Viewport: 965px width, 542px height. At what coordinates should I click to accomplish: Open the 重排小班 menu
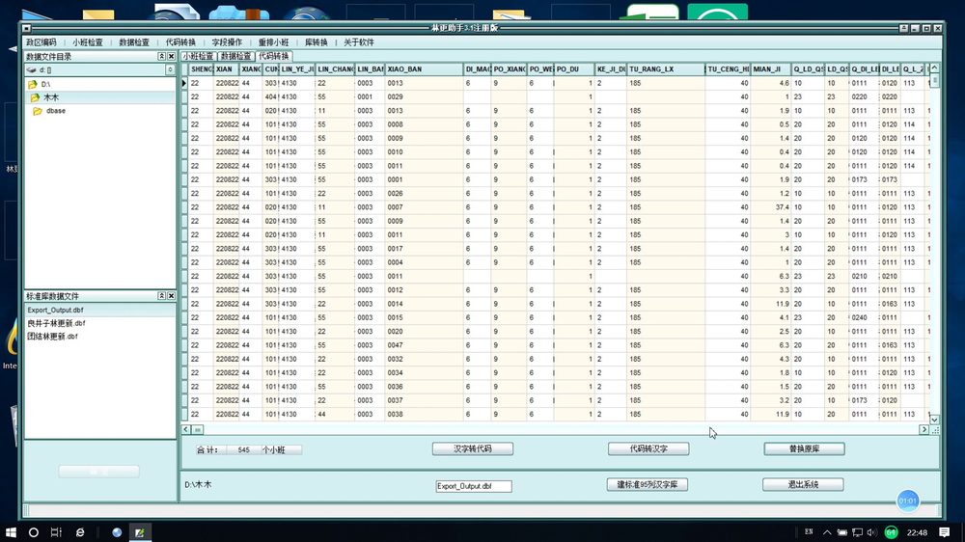click(x=273, y=42)
